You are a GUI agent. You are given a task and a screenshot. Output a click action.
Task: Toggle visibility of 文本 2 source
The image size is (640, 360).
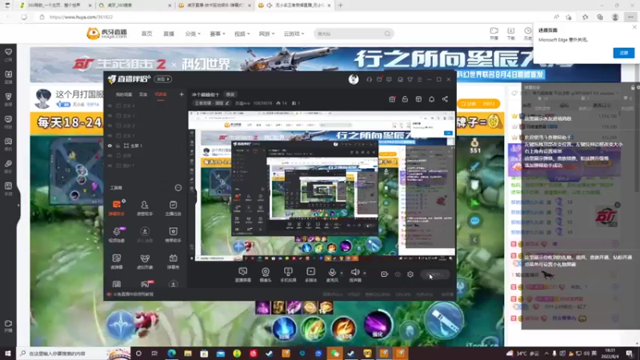[110, 126]
